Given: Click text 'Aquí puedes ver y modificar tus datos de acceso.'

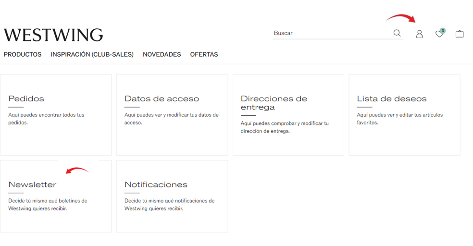Looking at the screenshot, I should (x=171, y=119).
